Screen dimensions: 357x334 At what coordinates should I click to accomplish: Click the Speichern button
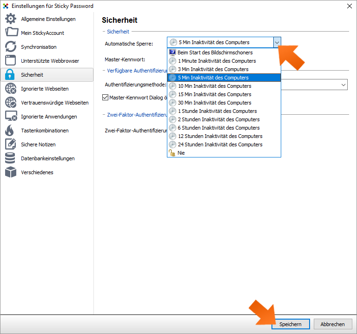click(291, 324)
